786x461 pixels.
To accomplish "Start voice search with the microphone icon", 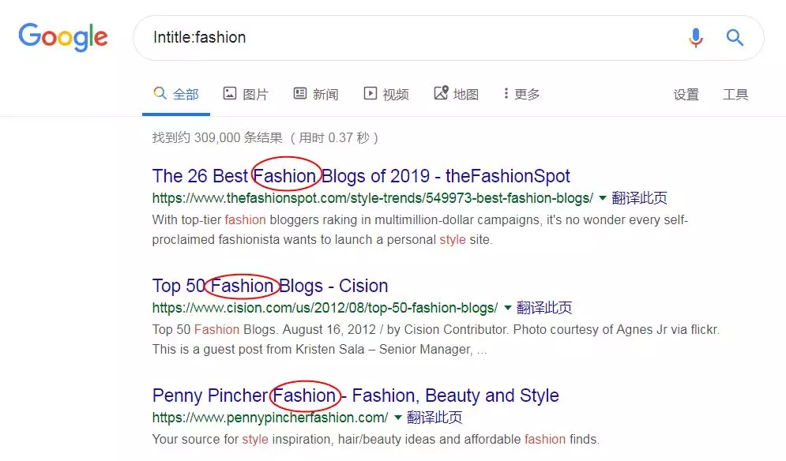I will (x=696, y=38).
